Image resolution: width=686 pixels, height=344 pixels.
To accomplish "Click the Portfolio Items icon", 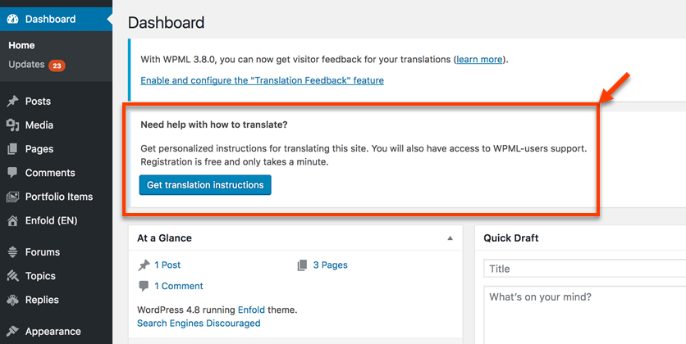I will click(12, 197).
